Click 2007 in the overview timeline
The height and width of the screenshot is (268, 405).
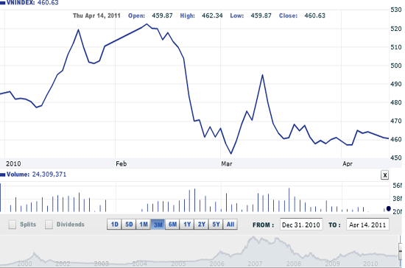[255, 264]
